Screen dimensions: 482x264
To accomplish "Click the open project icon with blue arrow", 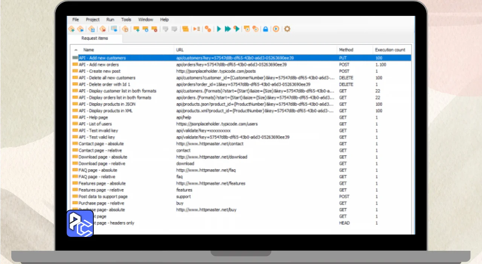I will tap(81, 29).
